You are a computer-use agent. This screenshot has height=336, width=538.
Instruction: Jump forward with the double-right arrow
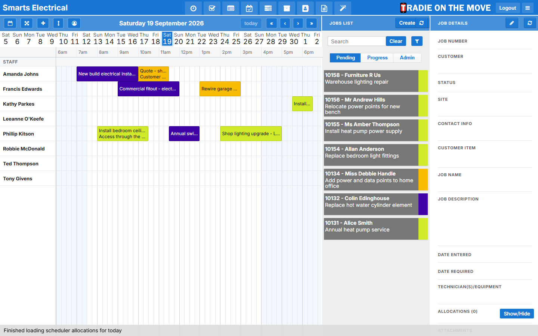pos(312,23)
